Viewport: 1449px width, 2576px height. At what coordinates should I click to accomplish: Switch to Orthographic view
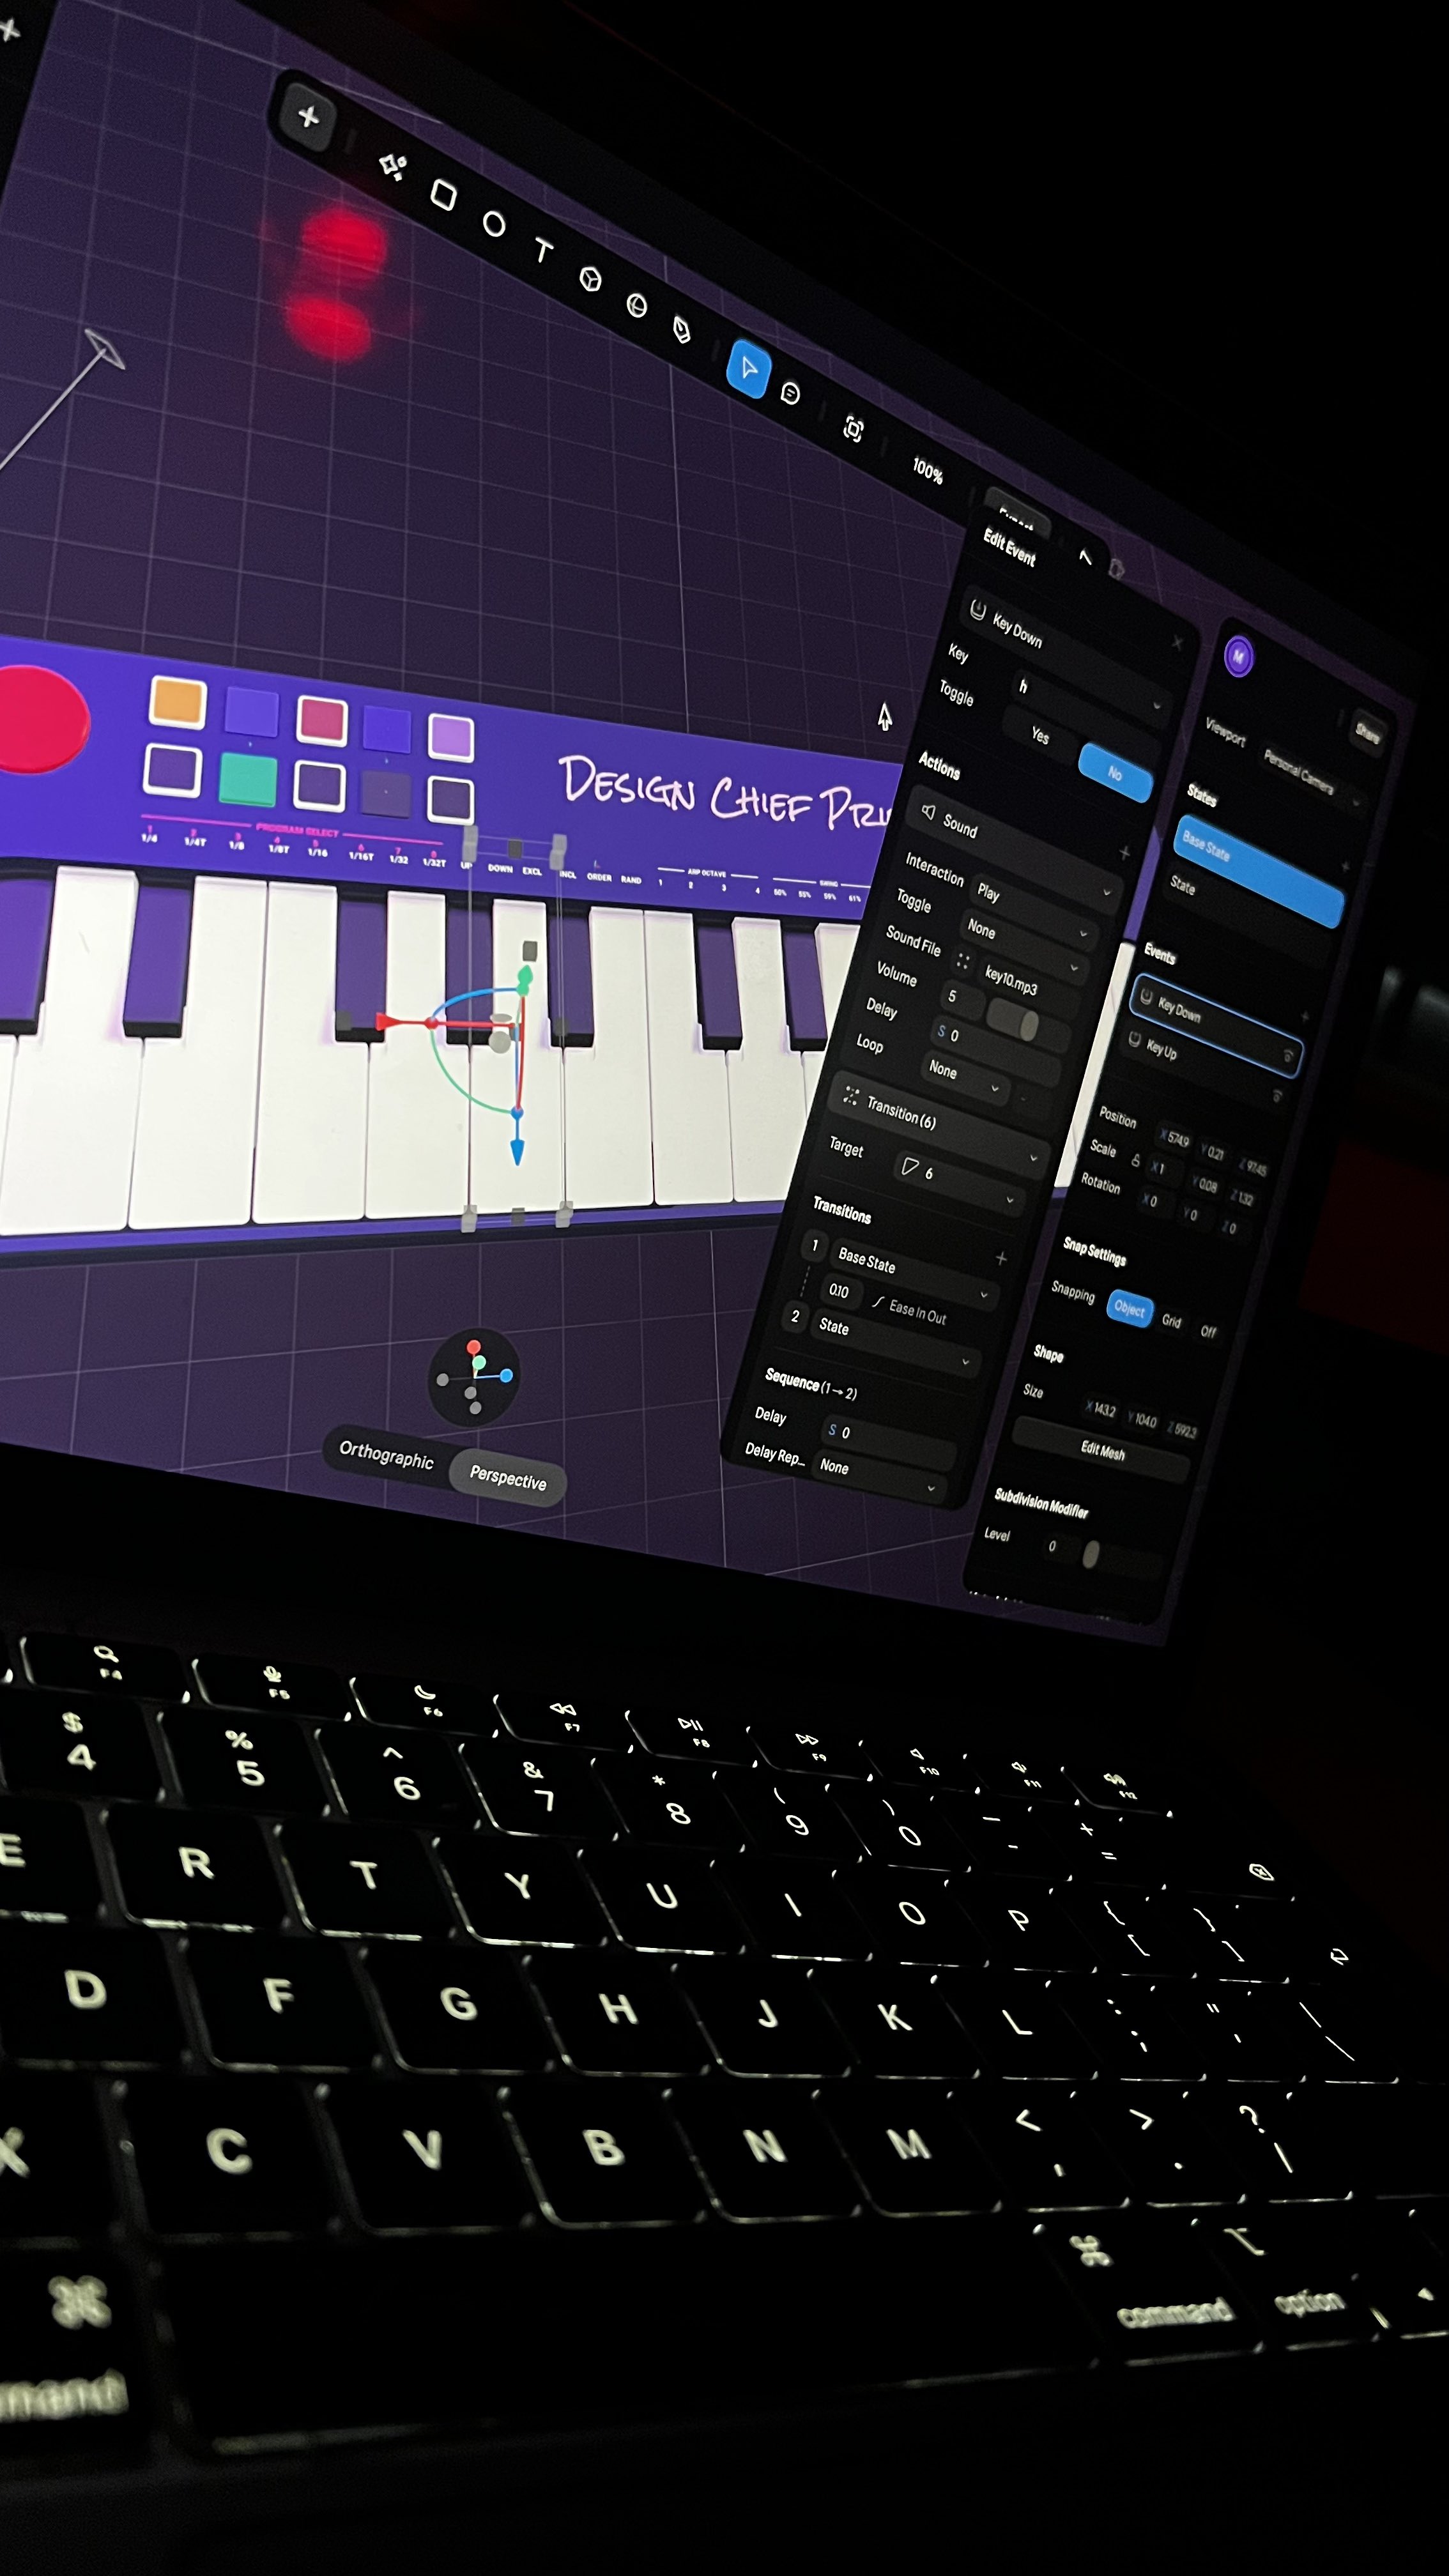point(386,1455)
